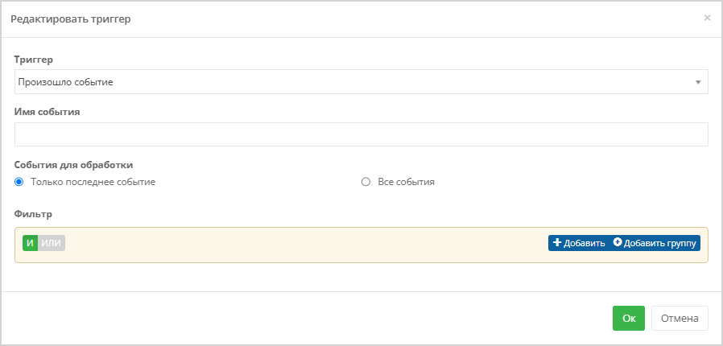Screen dimensions: 723x346
Task: Click the Редактировать триггер dialog title
Action: [x=71, y=19]
